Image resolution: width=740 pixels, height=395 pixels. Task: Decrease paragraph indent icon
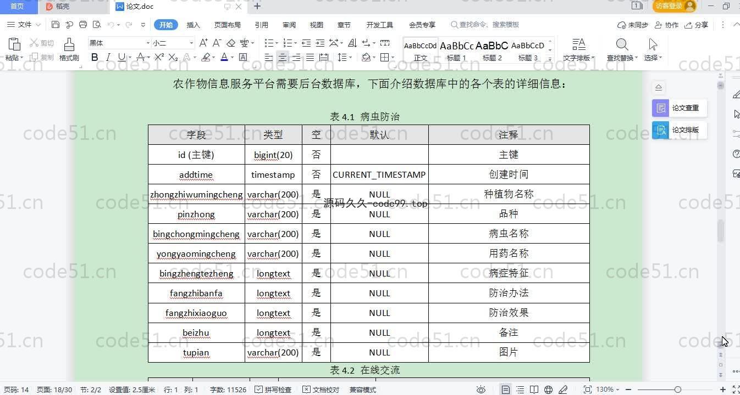(x=306, y=43)
